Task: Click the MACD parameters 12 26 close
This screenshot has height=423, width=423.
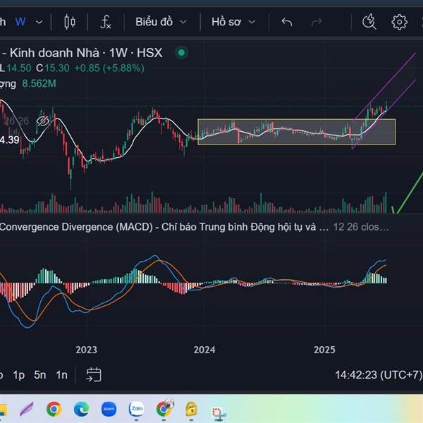Action: [361, 227]
